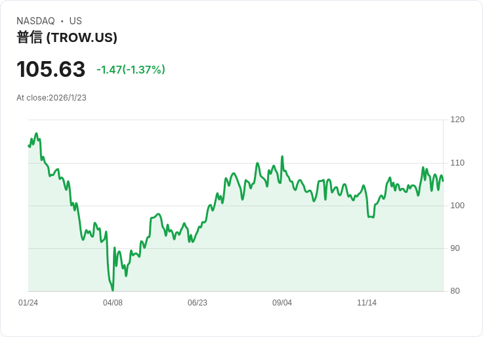Click the right end of the price line

443,181
